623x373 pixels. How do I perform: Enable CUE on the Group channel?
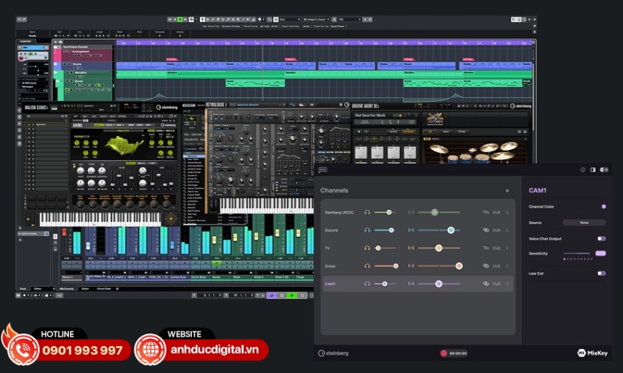click(496, 266)
